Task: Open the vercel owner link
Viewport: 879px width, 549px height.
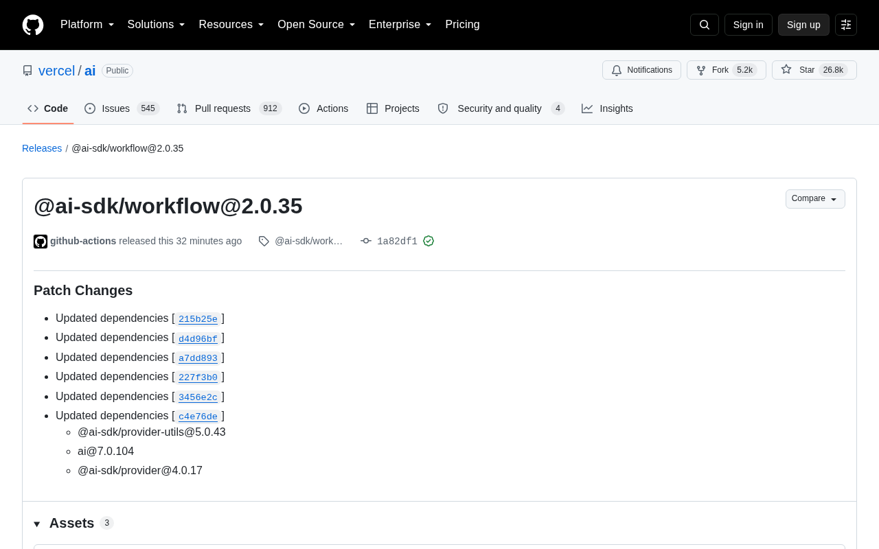Action: coord(56,71)
